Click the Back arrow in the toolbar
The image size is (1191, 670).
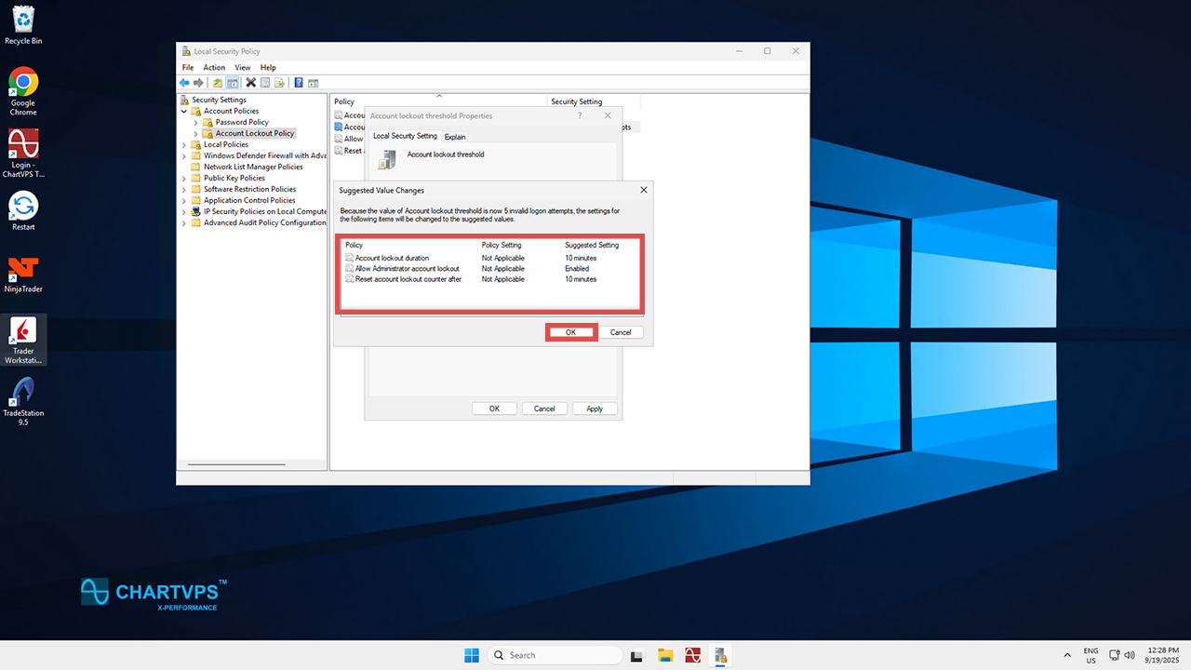pos(184,83)
